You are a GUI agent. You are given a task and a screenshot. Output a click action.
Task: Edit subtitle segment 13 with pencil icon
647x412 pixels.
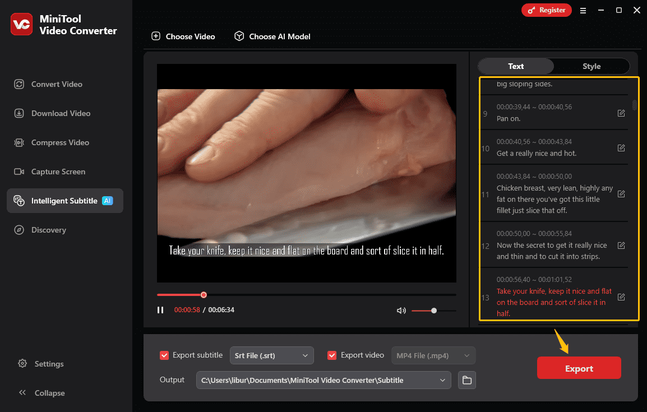tap(621, 297)
